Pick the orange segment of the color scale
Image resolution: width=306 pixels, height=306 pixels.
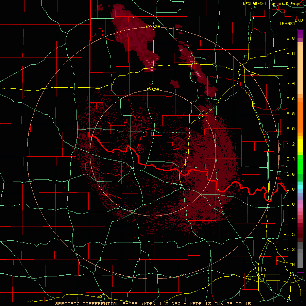click(x=300, y=117)
